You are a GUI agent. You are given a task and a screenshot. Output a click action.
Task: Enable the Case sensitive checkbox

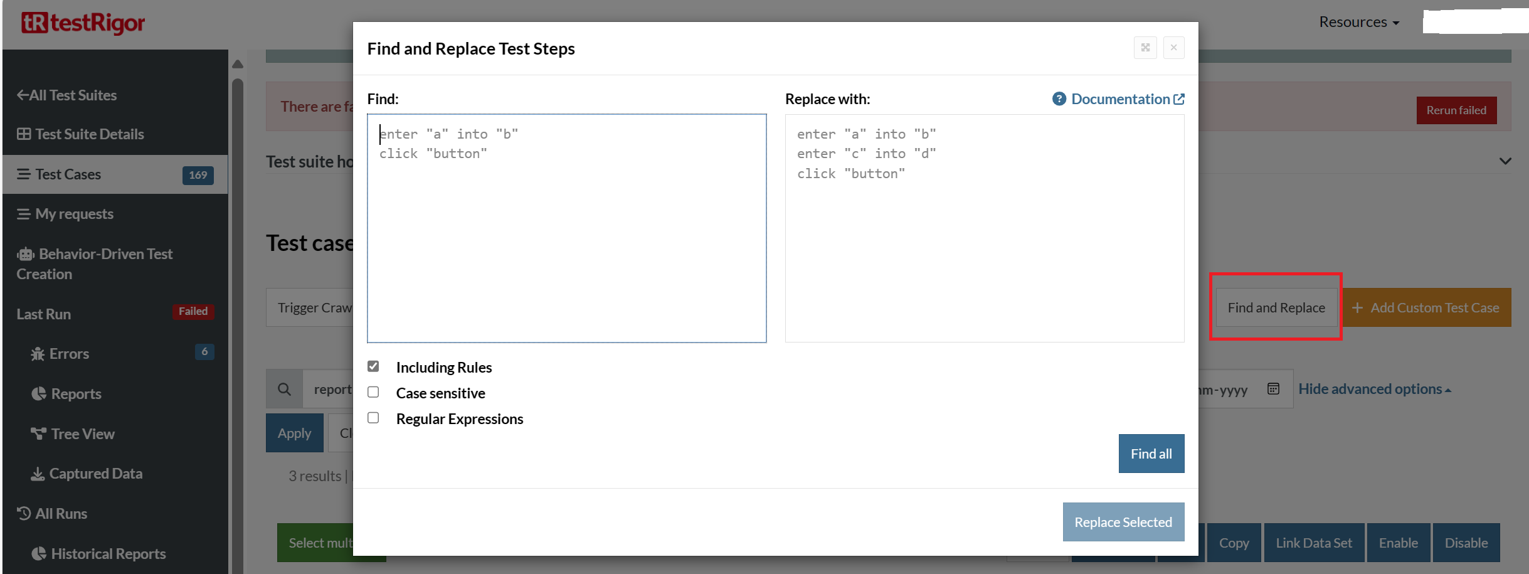[x=373, y=392]
